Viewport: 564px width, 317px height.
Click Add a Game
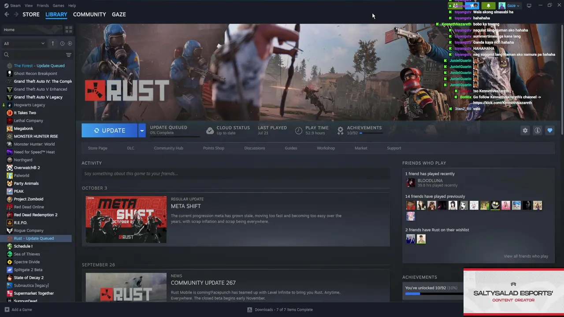tap(18, 310)
